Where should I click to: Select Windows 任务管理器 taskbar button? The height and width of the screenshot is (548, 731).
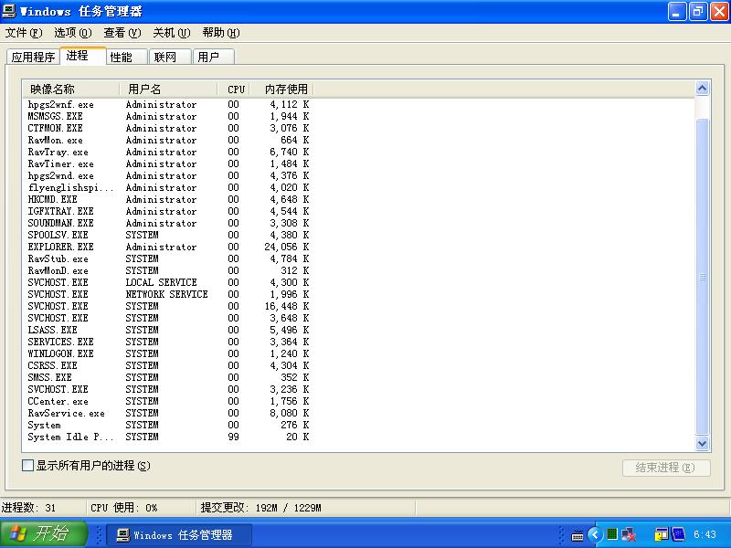click(179, 535)
